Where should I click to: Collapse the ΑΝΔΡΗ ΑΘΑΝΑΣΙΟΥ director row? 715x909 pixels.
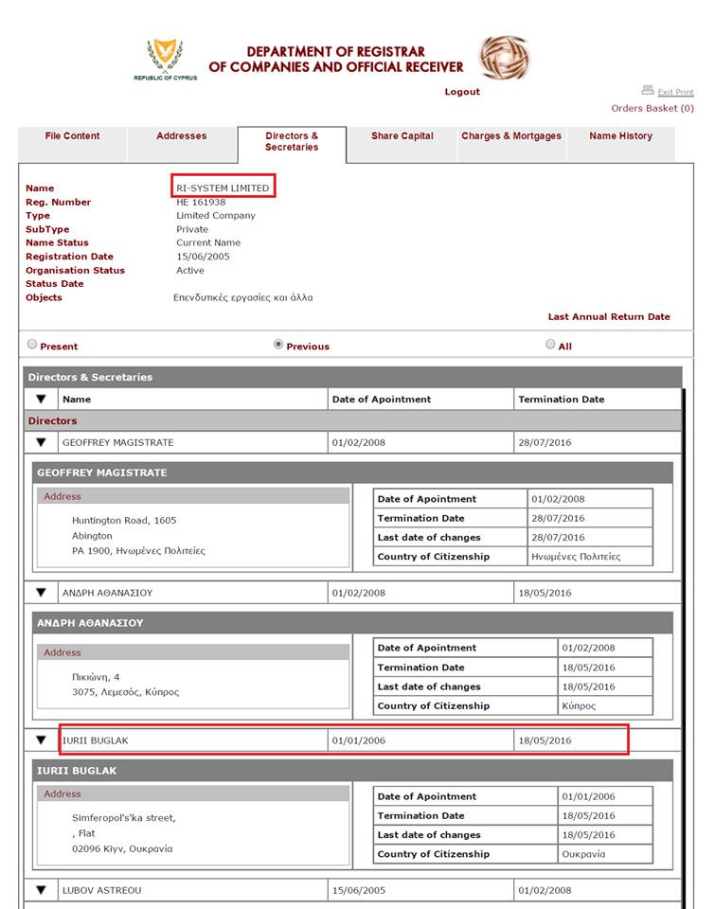[41, 593]
